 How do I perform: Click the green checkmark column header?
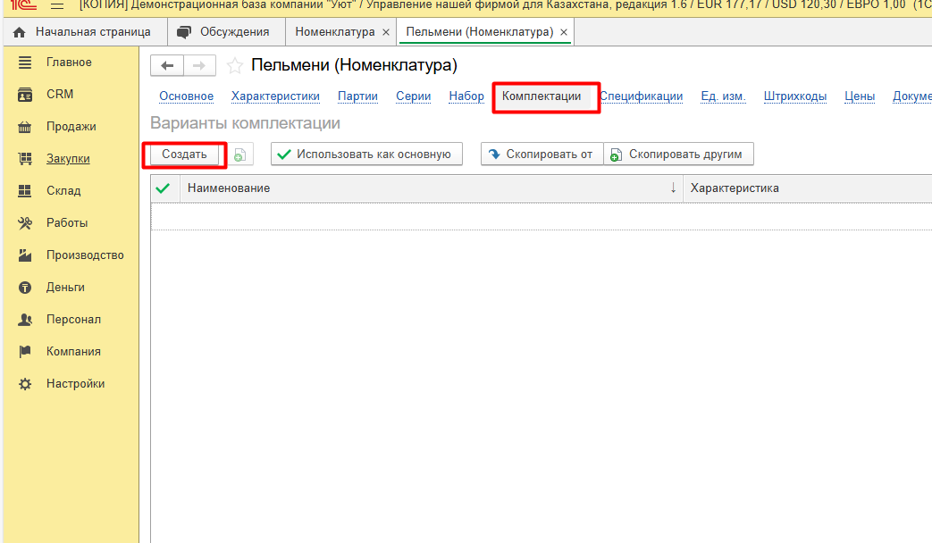[x=164, y=188]
